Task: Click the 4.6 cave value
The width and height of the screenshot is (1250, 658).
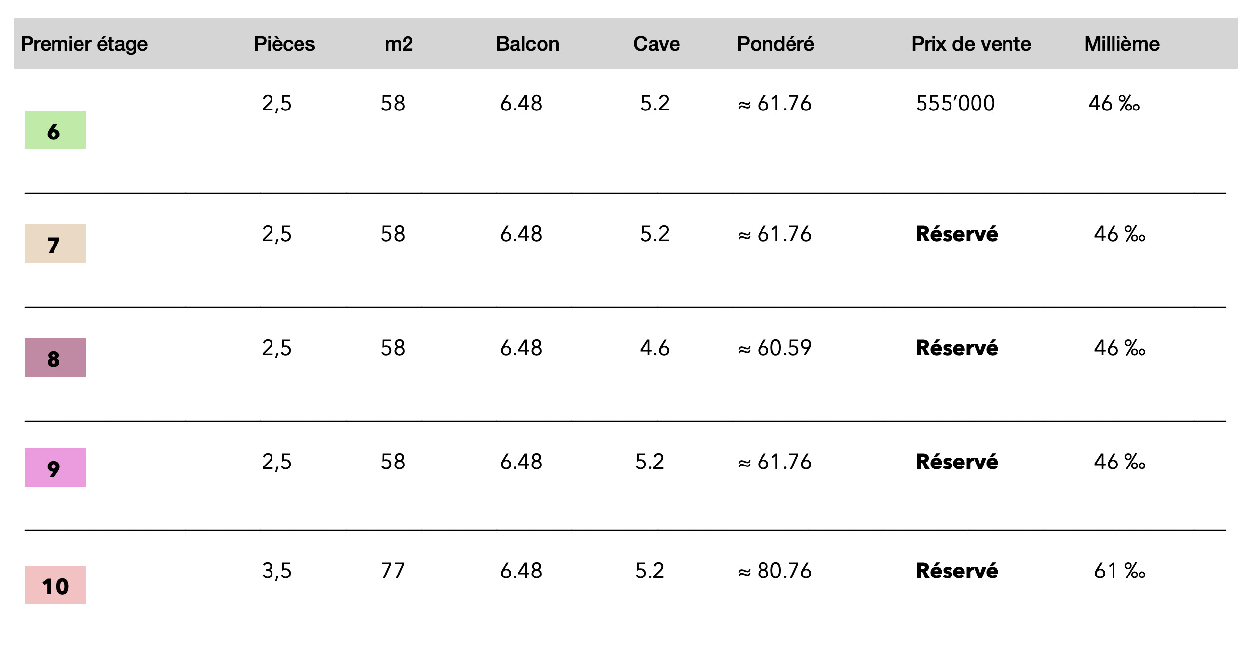Action: click(654, 348)
